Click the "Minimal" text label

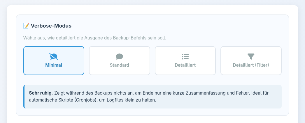54,65
